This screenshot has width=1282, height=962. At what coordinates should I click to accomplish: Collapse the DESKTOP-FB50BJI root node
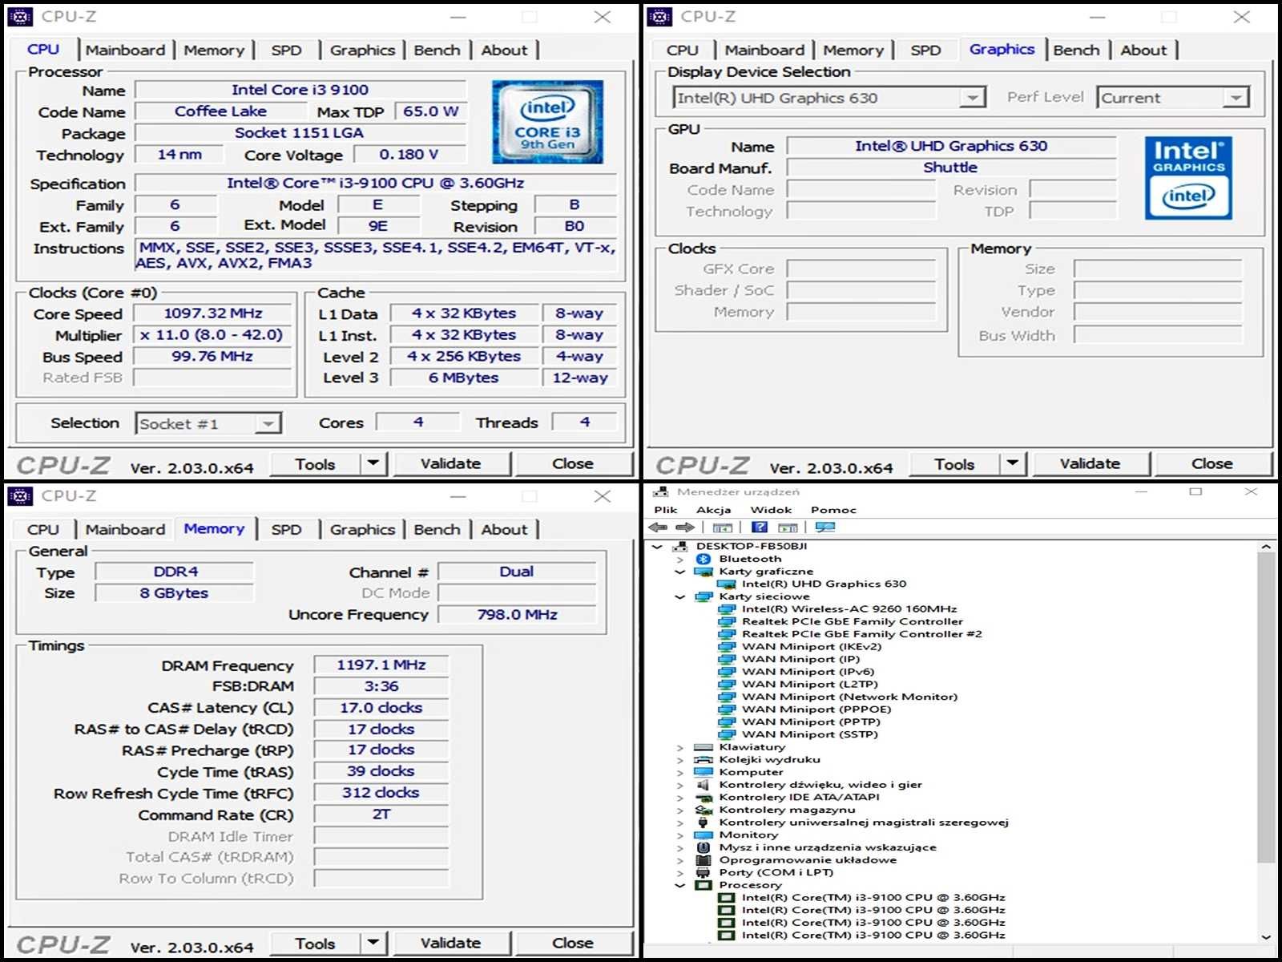[658, 547]
